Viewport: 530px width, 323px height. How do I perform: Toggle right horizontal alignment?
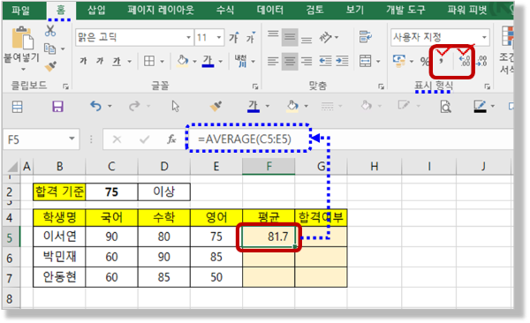pos(307,61)
